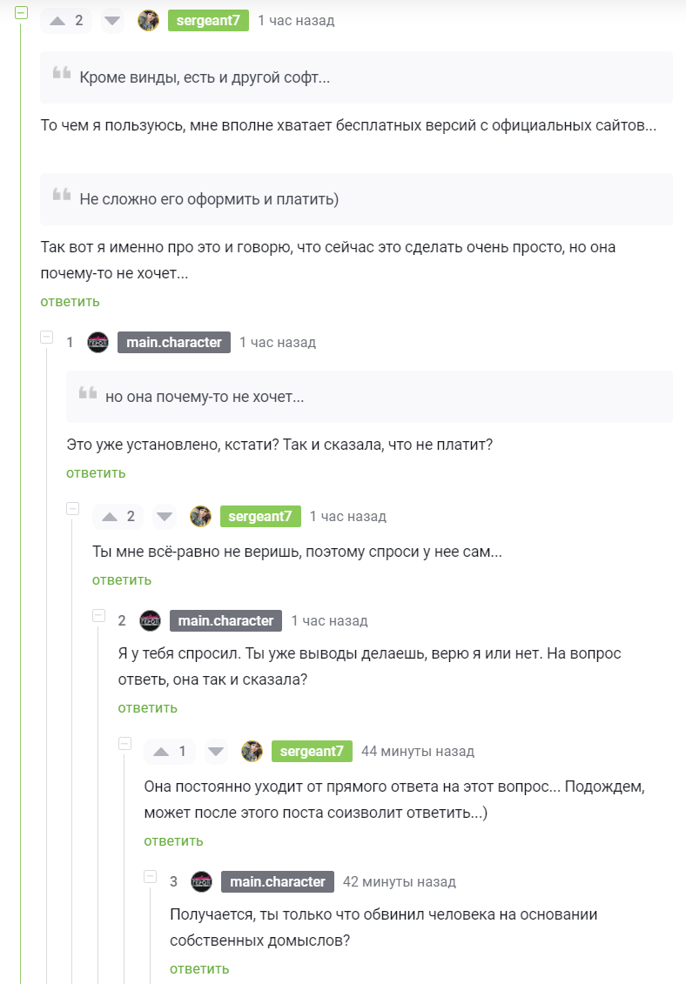Open the '1 час назад' timestamp on top comment
The height and width of the screenshot is (984, 686).
coord(296,21)
